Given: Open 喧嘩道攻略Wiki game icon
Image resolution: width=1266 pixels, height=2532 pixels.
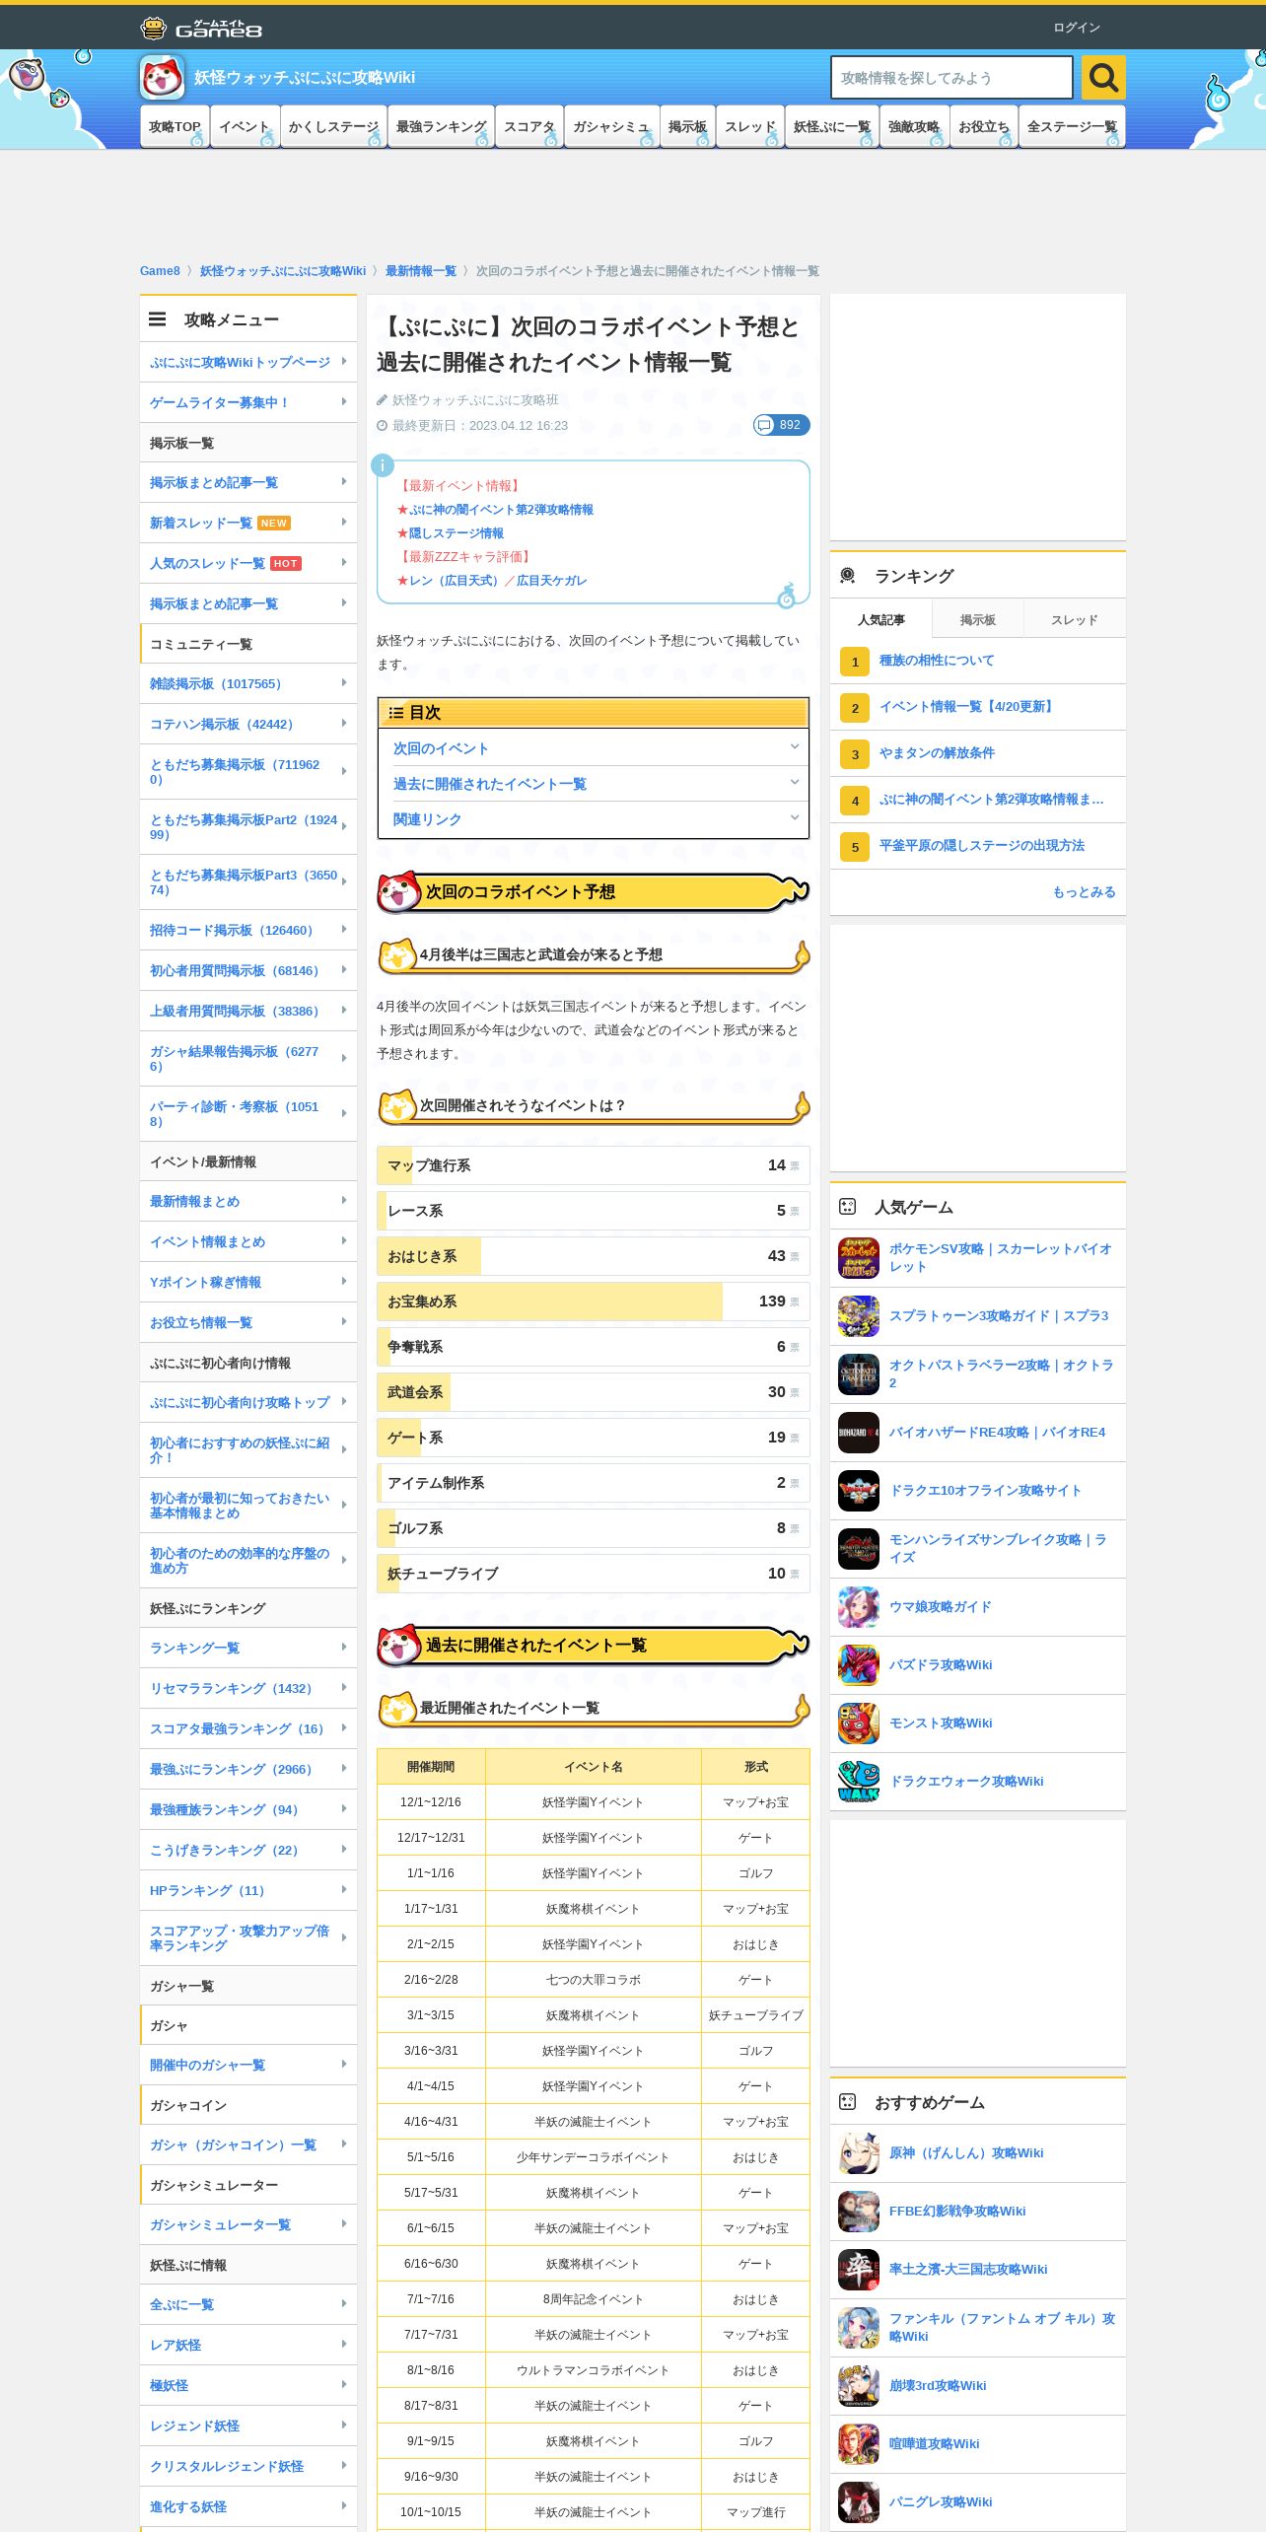Looking at the screenshot, I should [x=859, y=2443].
